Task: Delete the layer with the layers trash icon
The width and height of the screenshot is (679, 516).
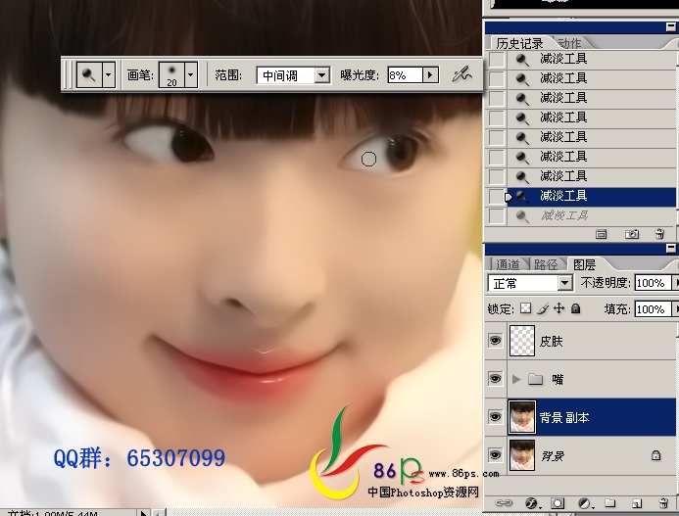Action: click(663, 503)
